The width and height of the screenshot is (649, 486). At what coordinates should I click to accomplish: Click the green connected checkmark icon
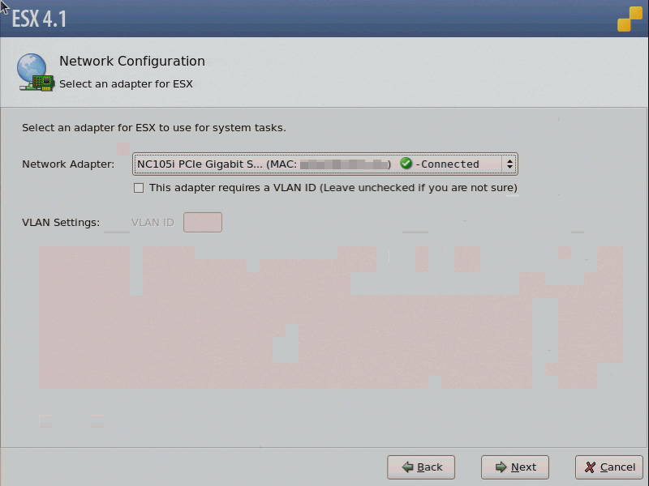(406, 164)
